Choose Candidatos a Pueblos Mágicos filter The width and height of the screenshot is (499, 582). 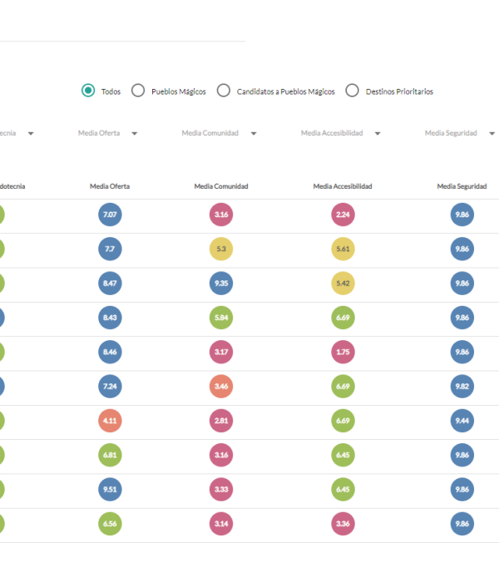pyautogui.click(x=224, y=91)
